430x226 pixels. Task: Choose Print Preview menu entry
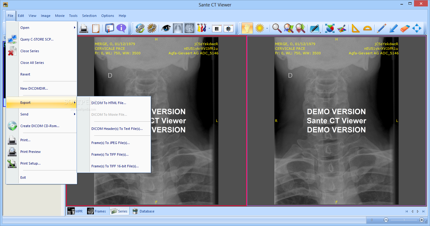pyautogui.click(x=42, y=152)
